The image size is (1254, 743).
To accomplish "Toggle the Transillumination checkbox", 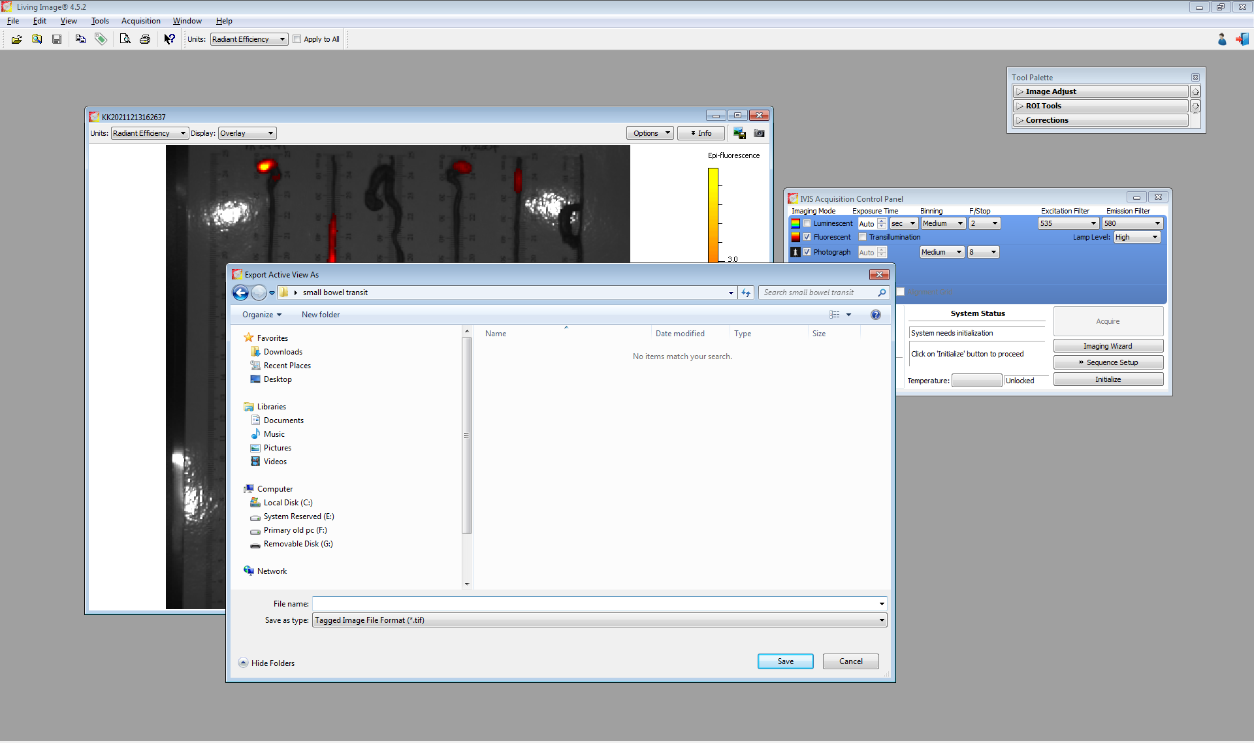I will pos(863,237).
